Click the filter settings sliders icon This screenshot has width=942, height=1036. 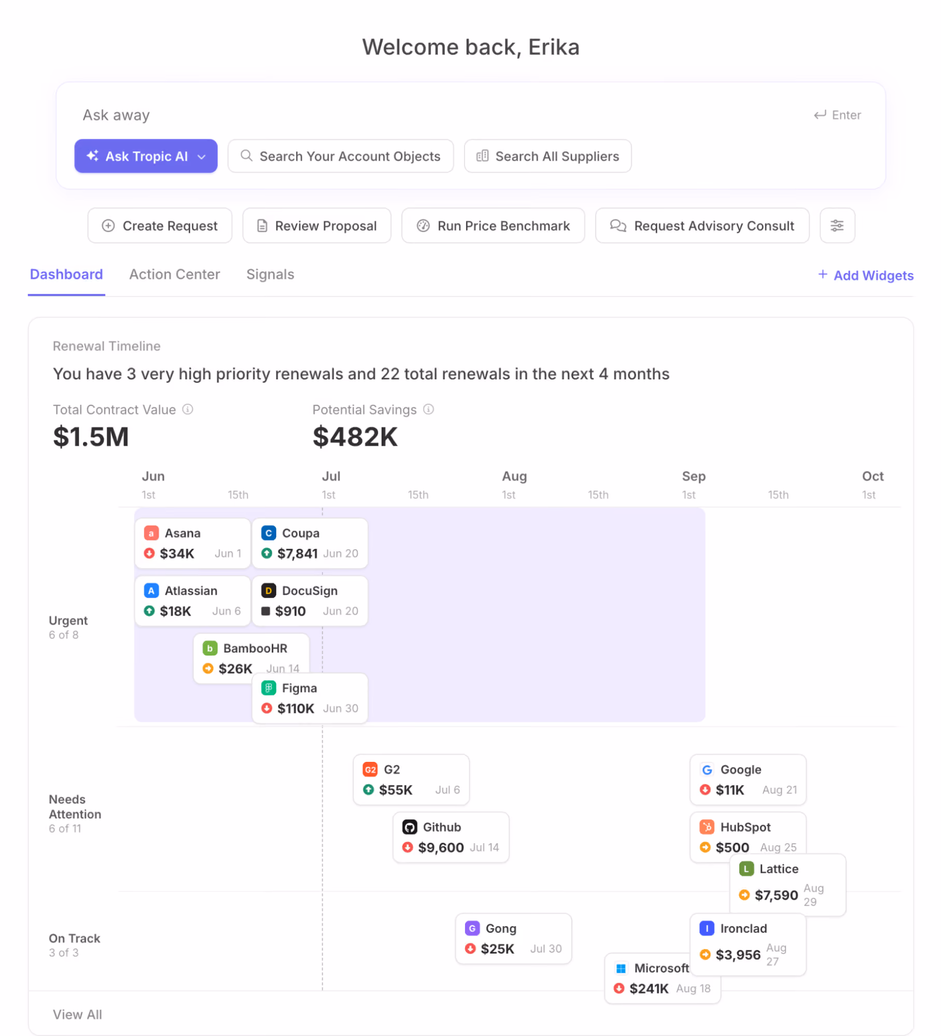(837, 225)
